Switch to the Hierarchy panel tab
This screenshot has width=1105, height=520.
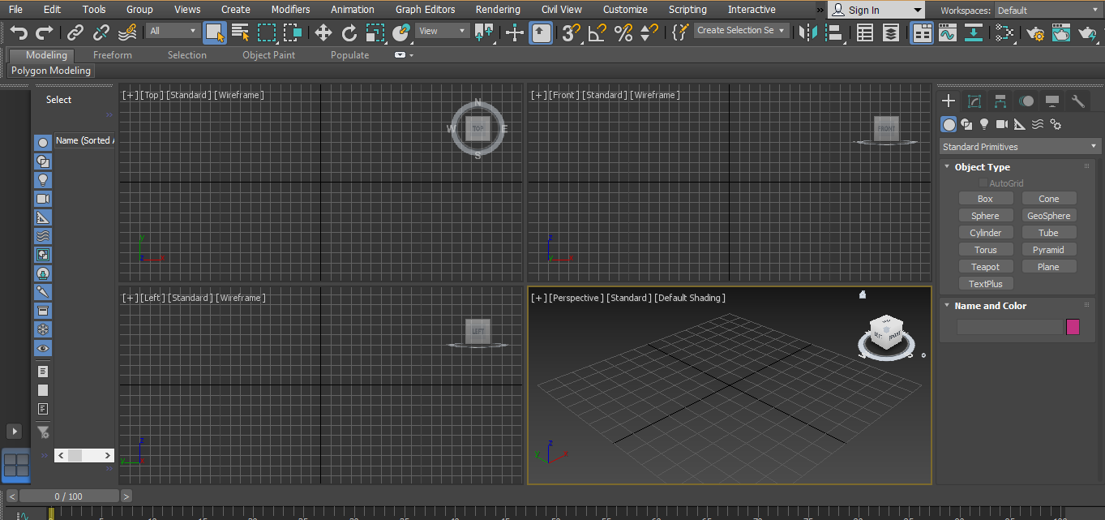pos(1000,101)
